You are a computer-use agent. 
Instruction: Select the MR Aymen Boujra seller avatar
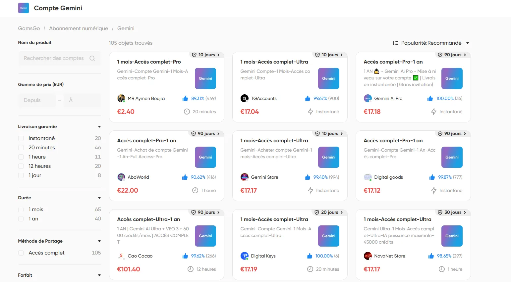(121, 98)
